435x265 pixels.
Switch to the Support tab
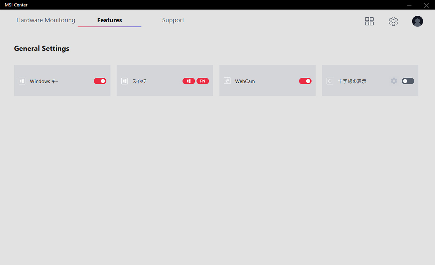173,20
